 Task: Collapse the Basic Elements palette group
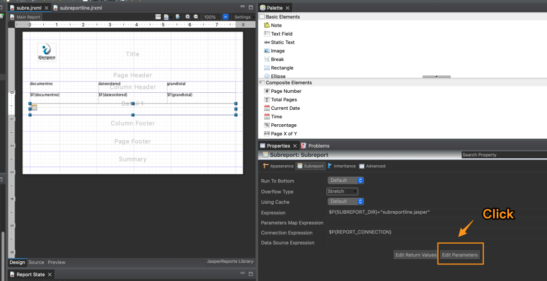click(x=279, y=17)
